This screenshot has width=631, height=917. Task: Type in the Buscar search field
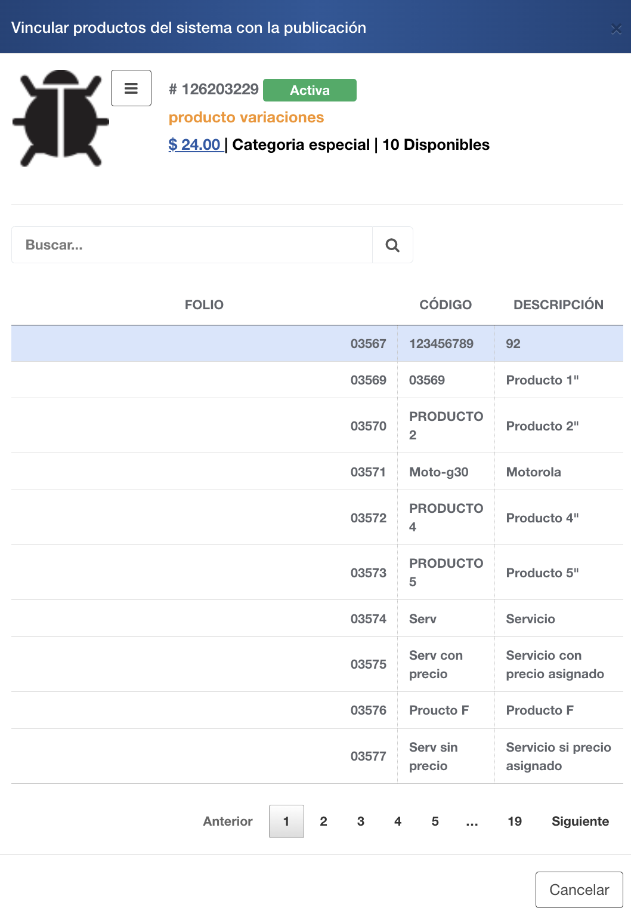(x=192, y=245)
